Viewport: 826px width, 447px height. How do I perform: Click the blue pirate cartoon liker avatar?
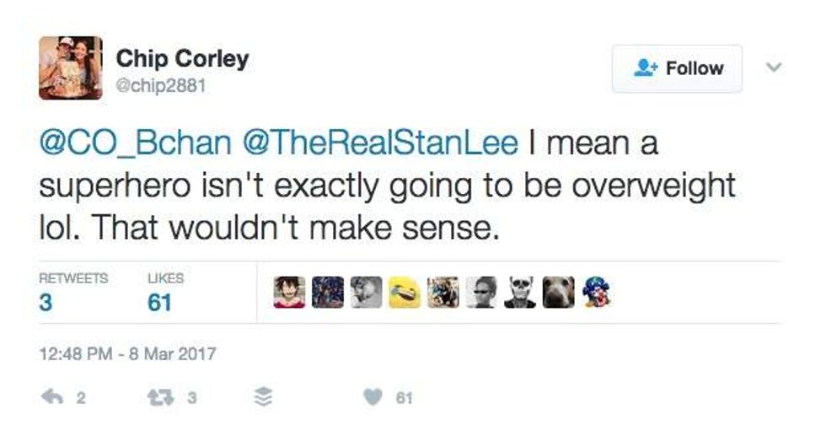click(595, 293)
